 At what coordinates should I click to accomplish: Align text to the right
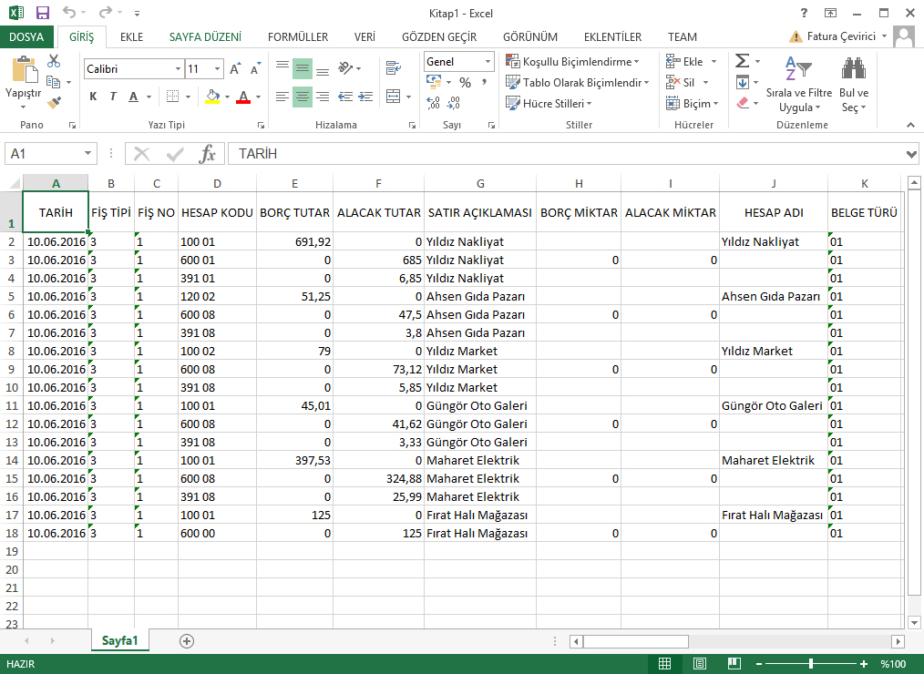coord(323,96)
